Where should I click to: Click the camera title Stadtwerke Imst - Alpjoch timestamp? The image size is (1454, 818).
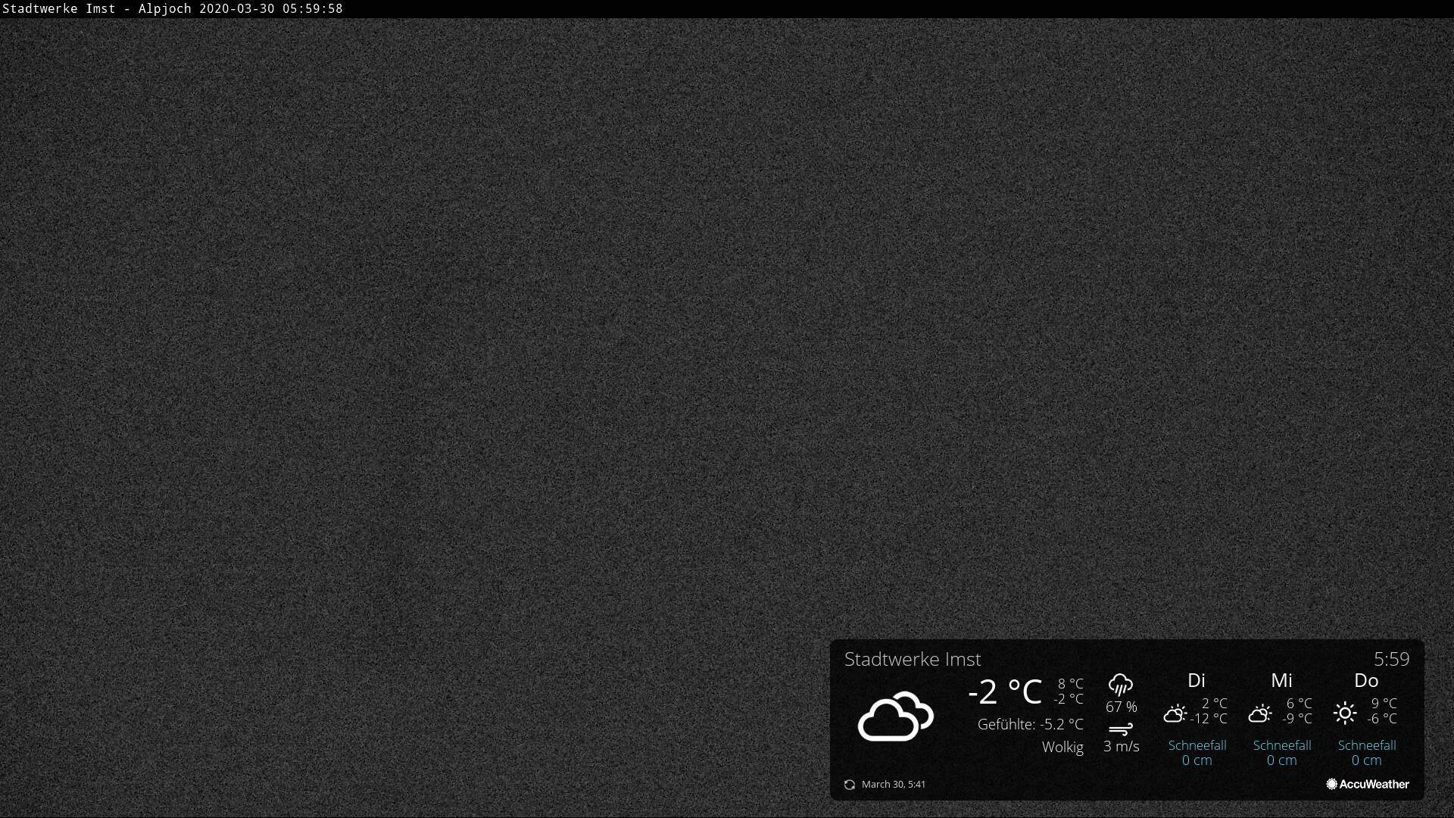tap(173, 9)
